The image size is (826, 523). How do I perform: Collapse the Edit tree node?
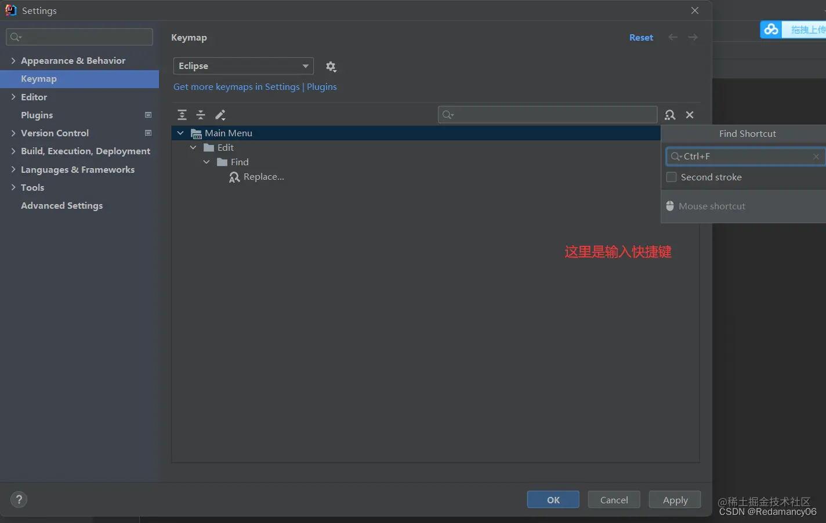[x=193, y=148]
